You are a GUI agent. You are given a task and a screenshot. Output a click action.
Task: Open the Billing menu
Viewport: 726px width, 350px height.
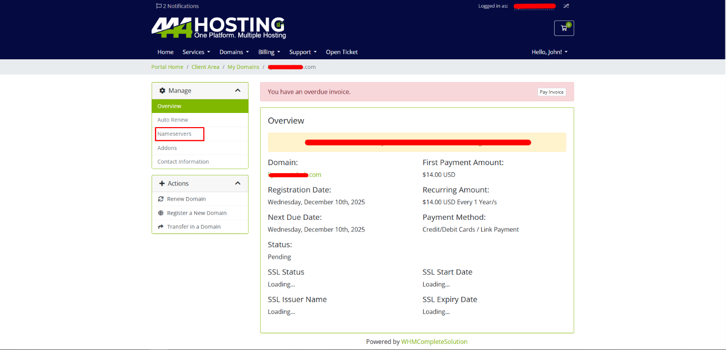pos(269,52)
